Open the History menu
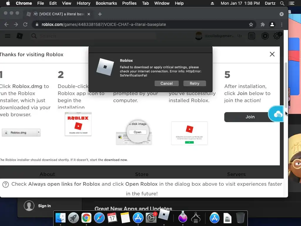This screenshot has height=226, width=301. click(x=83, y=3)
